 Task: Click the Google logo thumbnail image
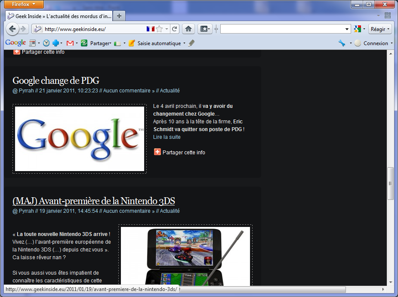pyautogui.click(x=80, y=139)
